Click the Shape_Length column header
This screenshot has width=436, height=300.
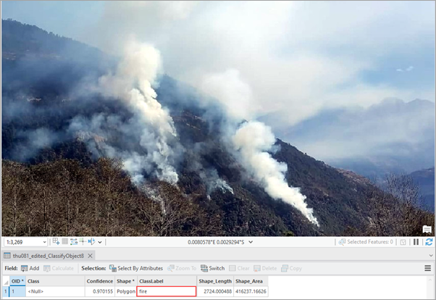pyautogui.click(x=214, y=280)
